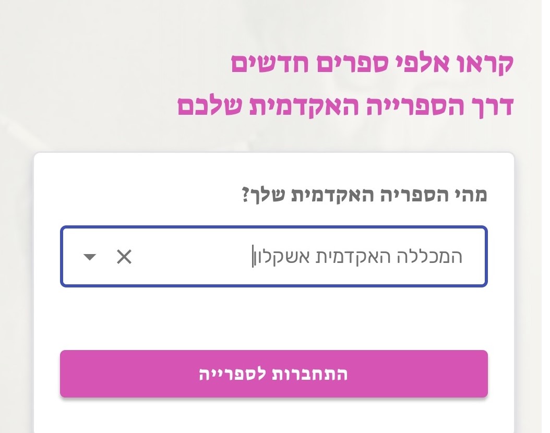
Task: Place cursor after אשקלון in the search box
Action: (x=252, y=257)
